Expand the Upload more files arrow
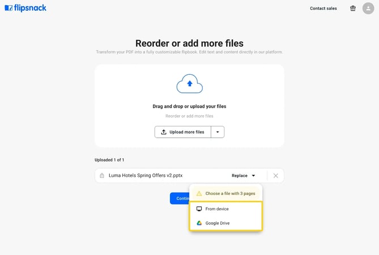Viewport: 379px width, 255px height. 218,132
